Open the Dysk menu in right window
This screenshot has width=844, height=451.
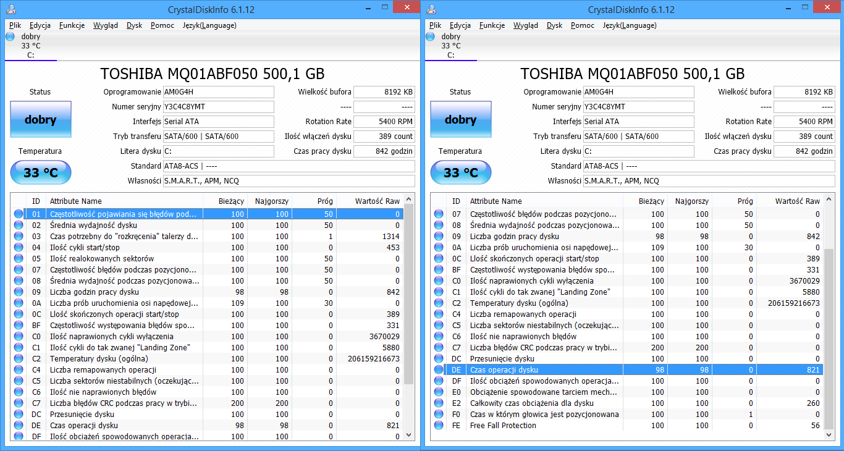pyautogui.click(x=555, y=25)
